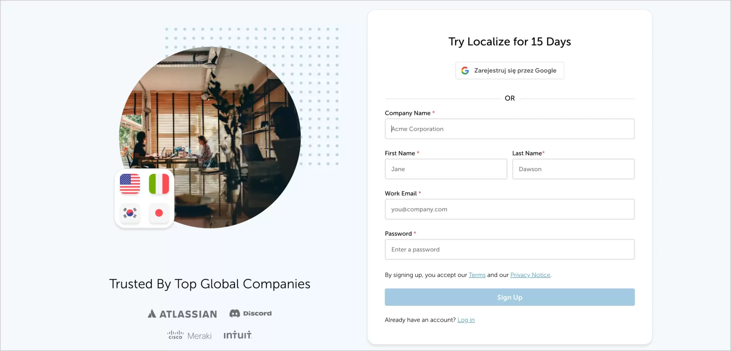Click the Intuit logo
Image resolution: width=731 pixels, height=351 pixels.
coord(237,335)
